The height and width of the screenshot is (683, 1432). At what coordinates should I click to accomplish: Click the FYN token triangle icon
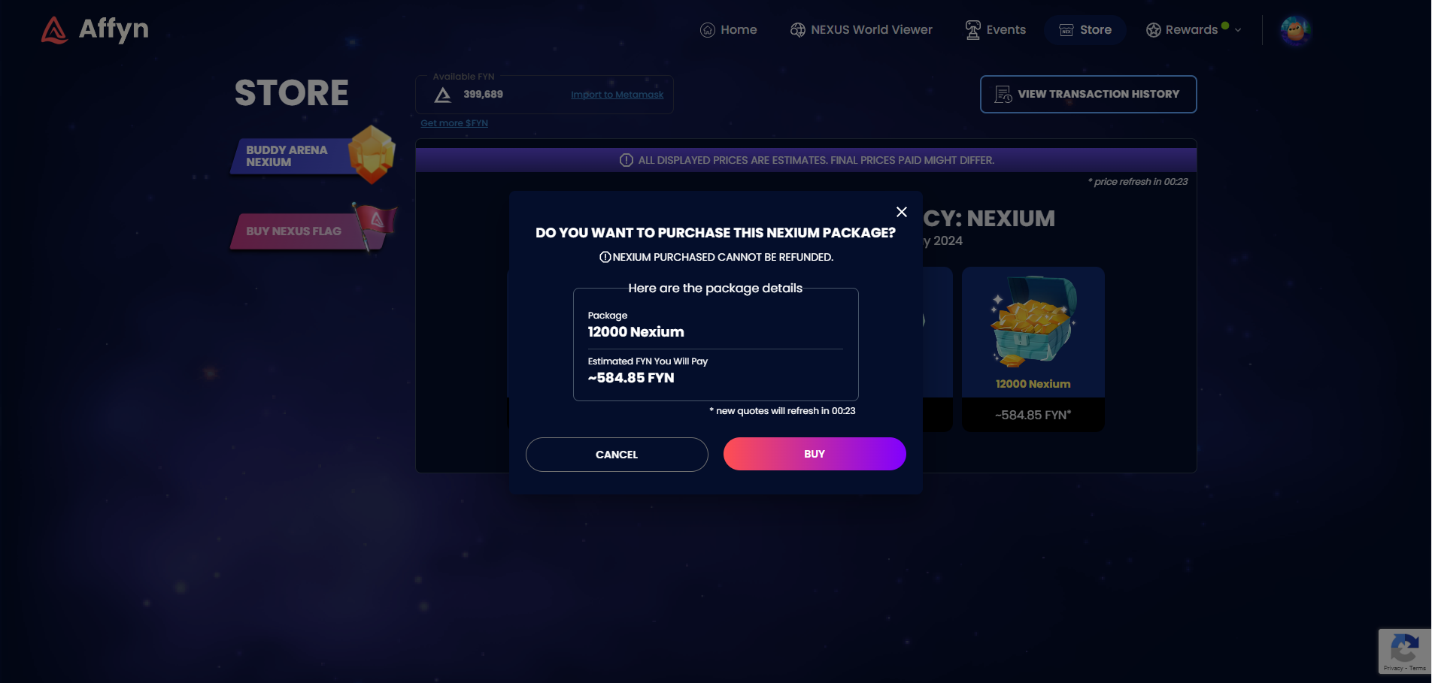pos(443,95)
